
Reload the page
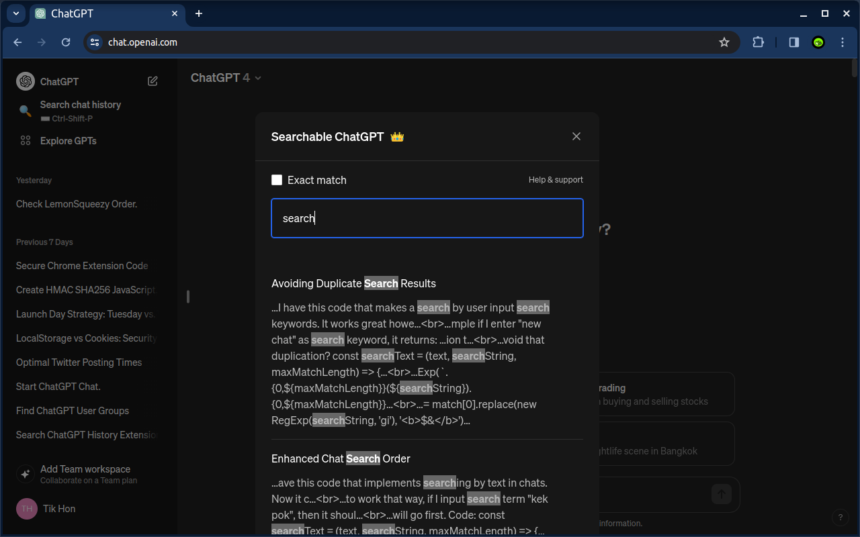(x=66, y=42)
